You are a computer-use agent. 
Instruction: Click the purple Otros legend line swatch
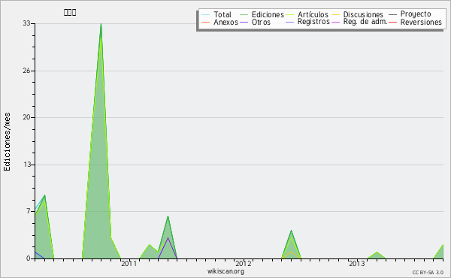point(244,22)
